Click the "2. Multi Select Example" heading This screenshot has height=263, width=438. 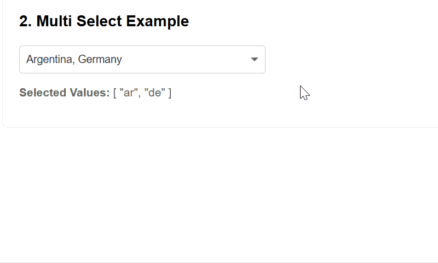coord(104,21)
